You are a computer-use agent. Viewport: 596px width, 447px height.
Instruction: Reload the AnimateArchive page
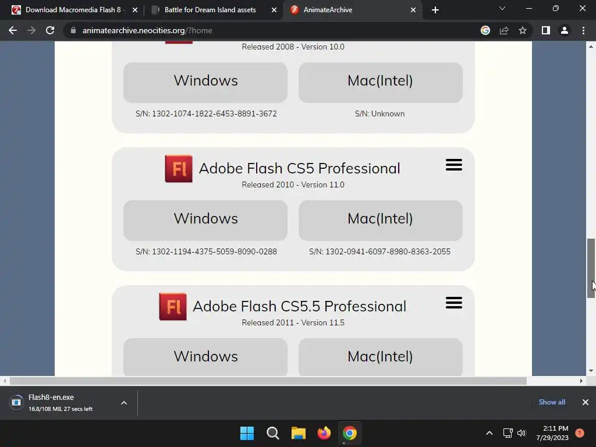pyautogui.click(x=50, y=30)
